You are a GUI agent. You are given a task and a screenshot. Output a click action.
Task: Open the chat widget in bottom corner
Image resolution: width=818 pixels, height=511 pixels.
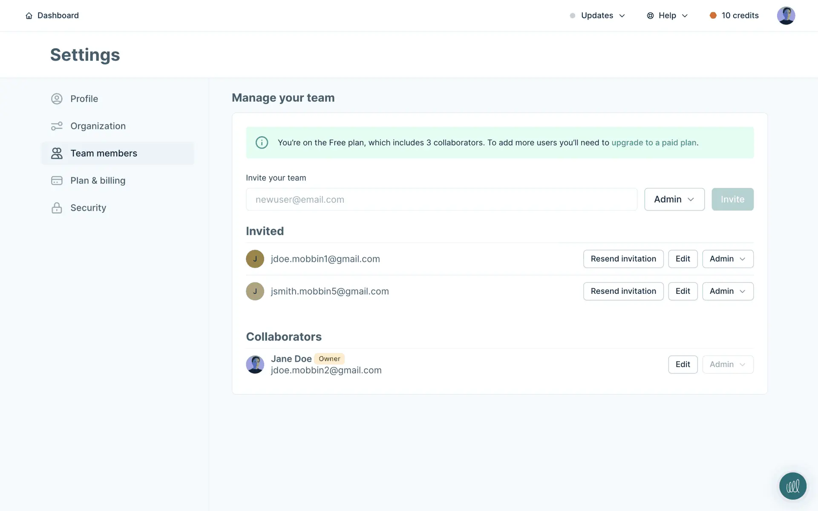point(792,486)
